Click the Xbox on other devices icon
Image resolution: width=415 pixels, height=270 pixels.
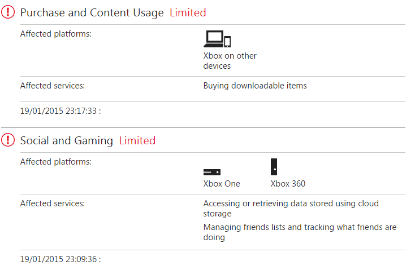pos(218,38)
